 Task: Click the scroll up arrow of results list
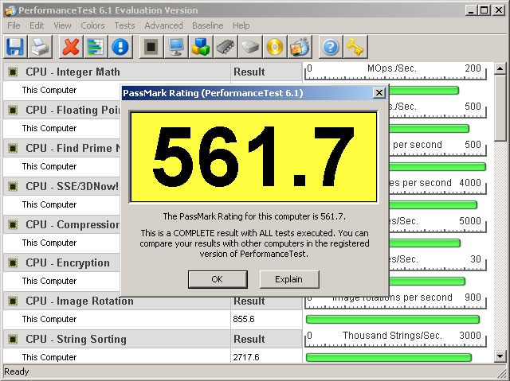pyautogui.click(x=500, y=68)
